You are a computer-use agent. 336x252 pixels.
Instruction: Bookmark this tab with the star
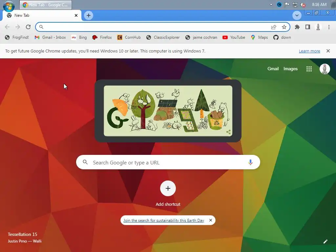pyautogui.click(x=284, y=27)
